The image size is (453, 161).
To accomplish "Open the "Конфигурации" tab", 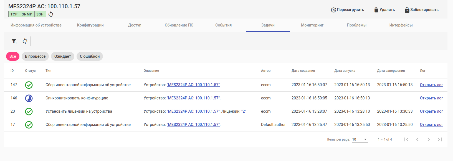I will [x=90, y=25].
